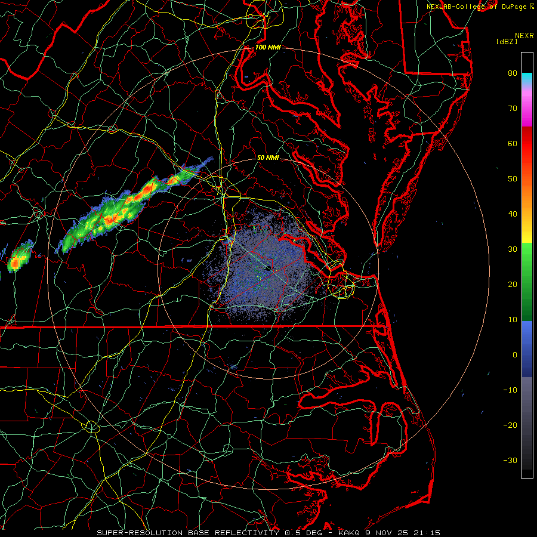The image size is (537, 537).
Task: Click the -20 value on the dBZ scale
Action: [510, 425]
